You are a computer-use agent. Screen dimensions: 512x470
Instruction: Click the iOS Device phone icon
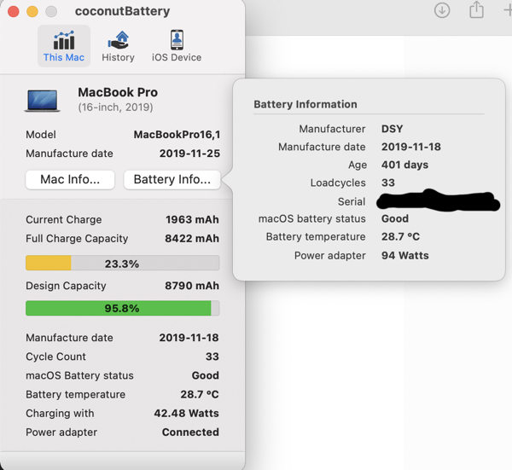(177, 40)
